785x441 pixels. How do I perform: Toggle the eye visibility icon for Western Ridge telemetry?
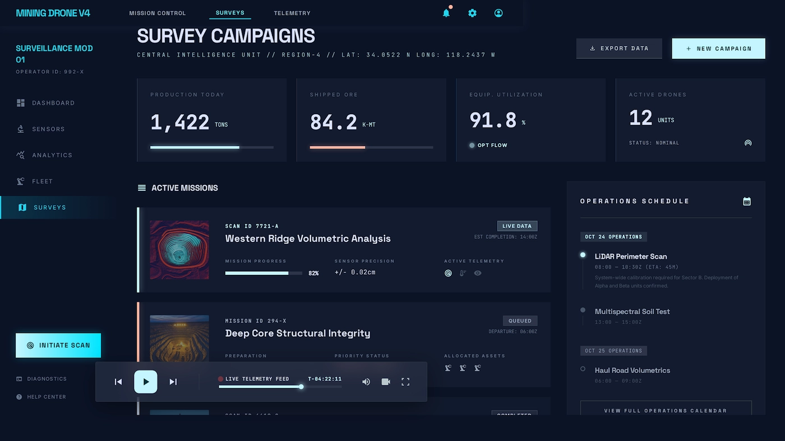(478, 273)
